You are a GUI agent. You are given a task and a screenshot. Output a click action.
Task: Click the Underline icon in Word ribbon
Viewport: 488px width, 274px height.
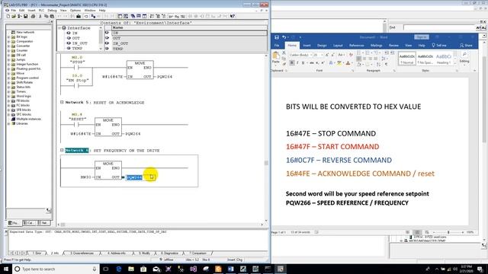coord(303,62)
